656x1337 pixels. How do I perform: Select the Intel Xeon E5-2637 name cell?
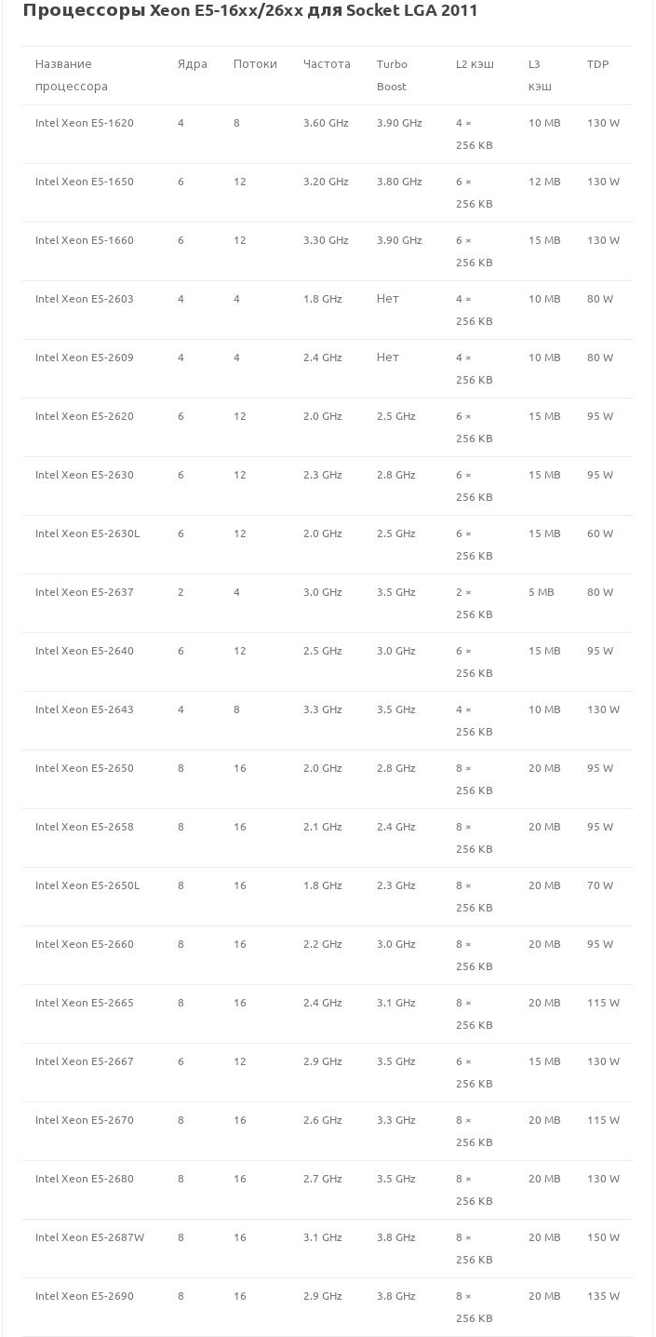click(85, 592)
